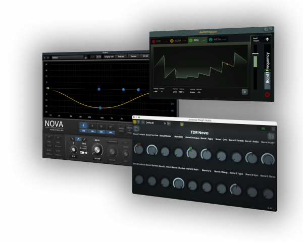
Task: Click the Band 1 Q knob
Action: (178, 153)
